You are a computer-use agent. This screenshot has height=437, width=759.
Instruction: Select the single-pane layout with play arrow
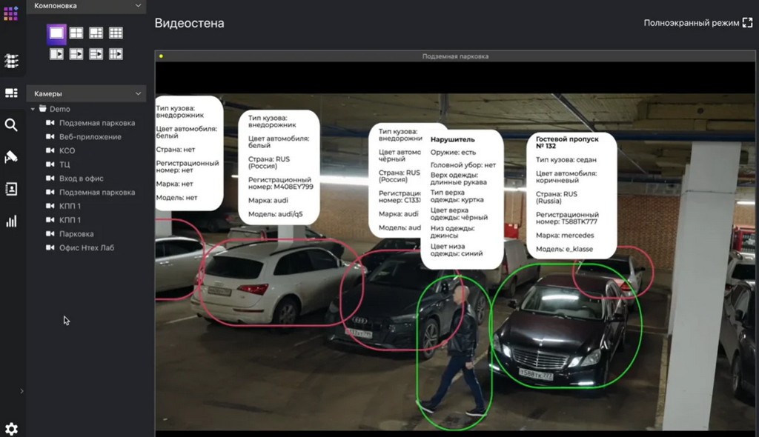56,54
